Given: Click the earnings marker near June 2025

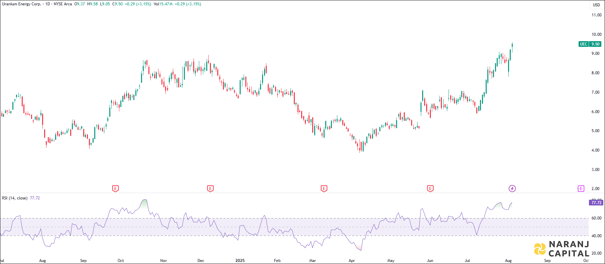Looking at the screenshot, I should [x=430, y=189].
